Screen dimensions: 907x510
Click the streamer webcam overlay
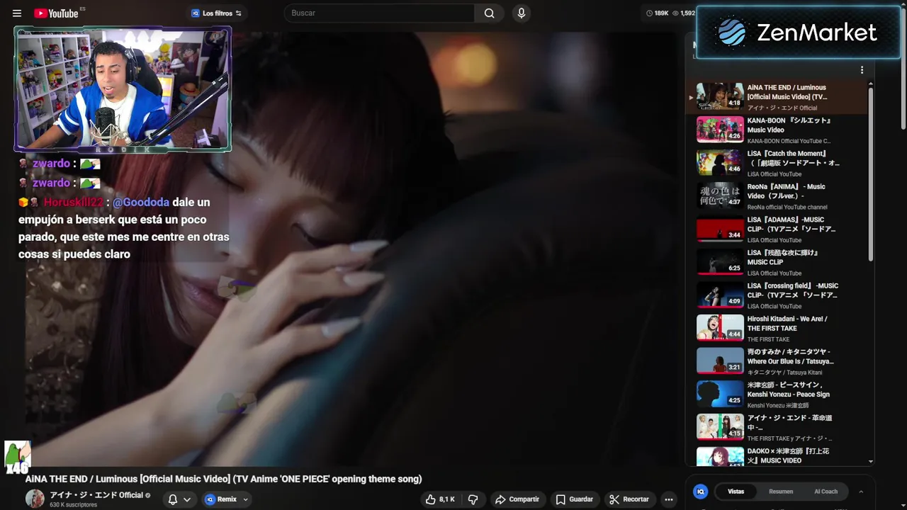coord(123,89)
